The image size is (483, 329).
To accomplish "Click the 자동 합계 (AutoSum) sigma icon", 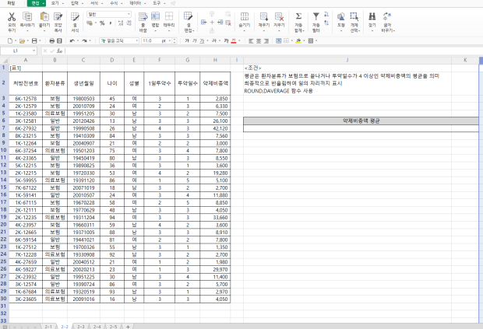I will tap(298, 19).
